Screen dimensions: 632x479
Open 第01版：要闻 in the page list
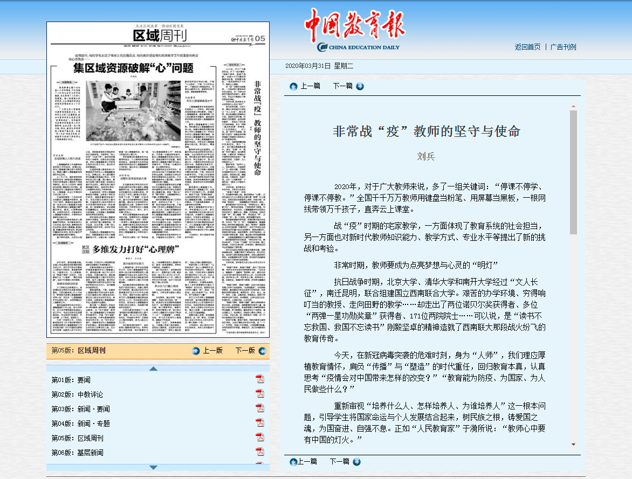tap(71, 380)
